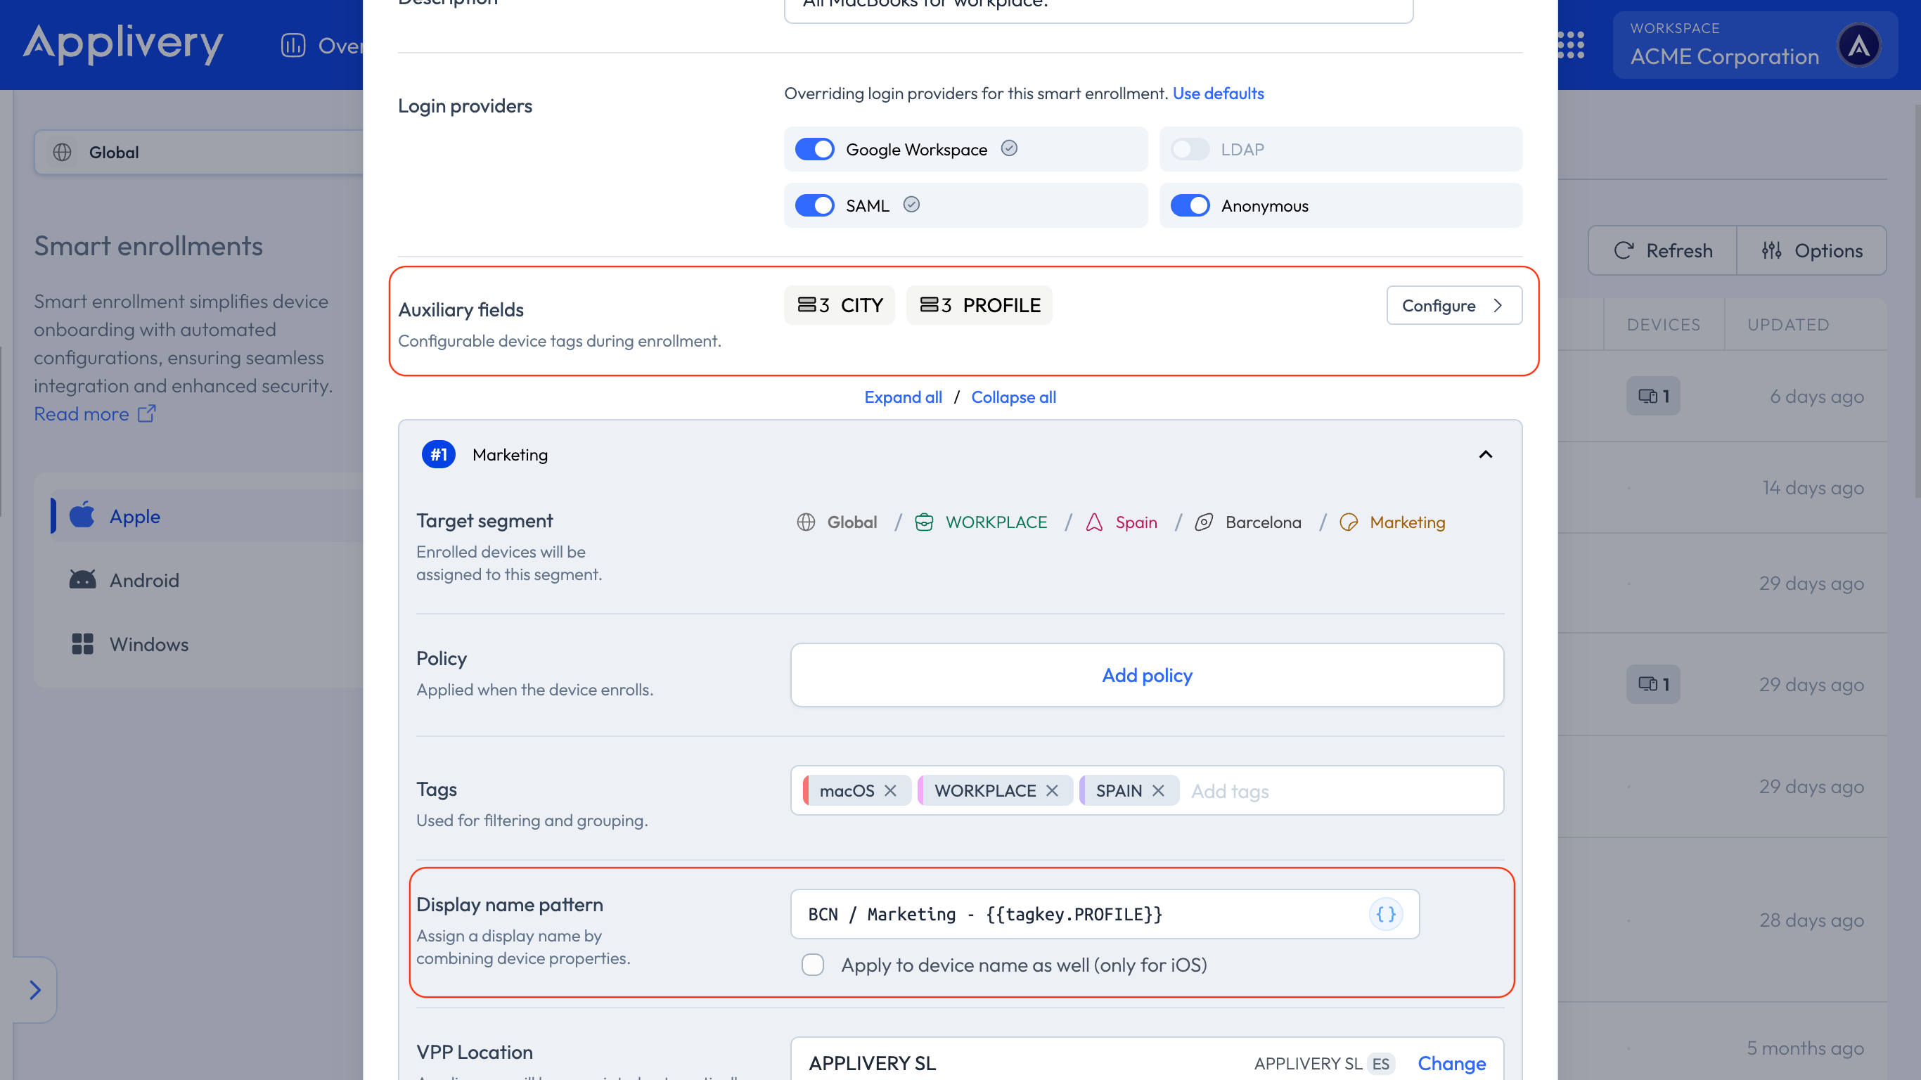
Task: Open Options with the sliders icon
Action: click(x=1812, y=250)
